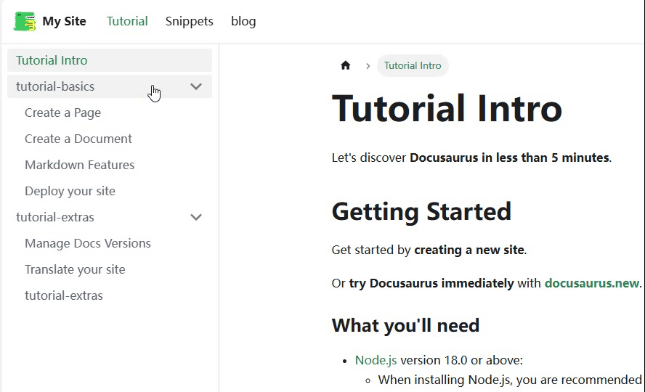The width and height of the screenshot is (645, 392).
Task: Open the Translate your site doc
Action: tap(75, 269)
